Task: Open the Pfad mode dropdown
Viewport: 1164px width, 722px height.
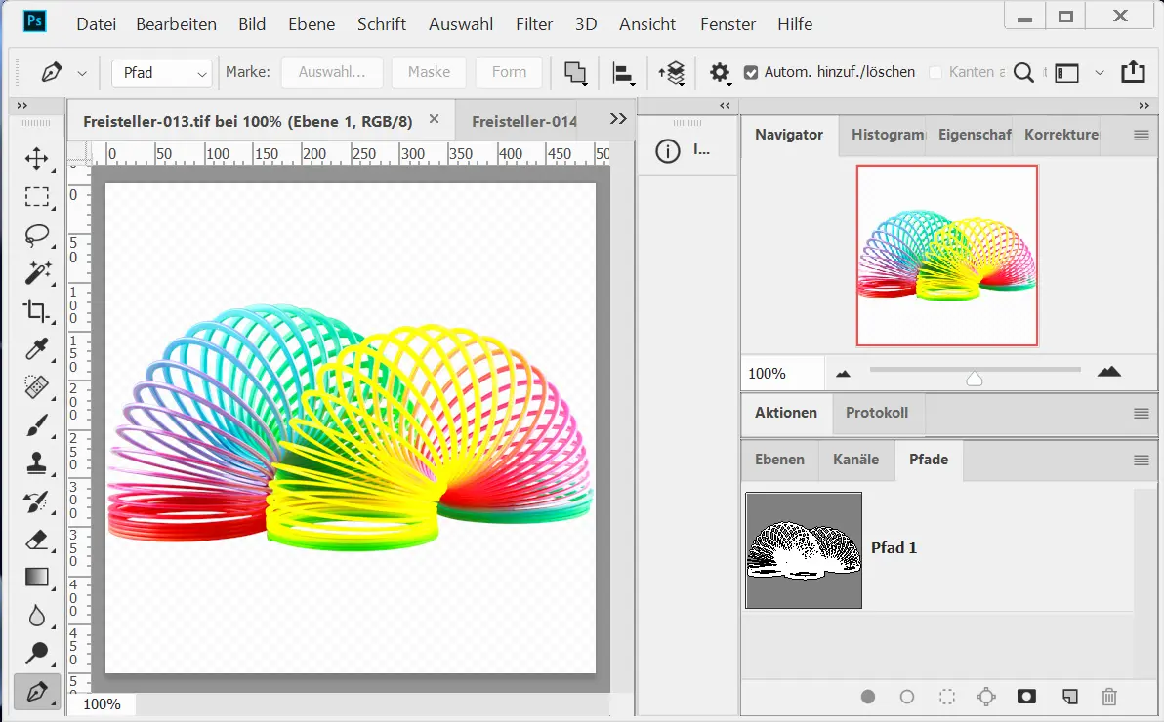Action: [x=162, y=73]
